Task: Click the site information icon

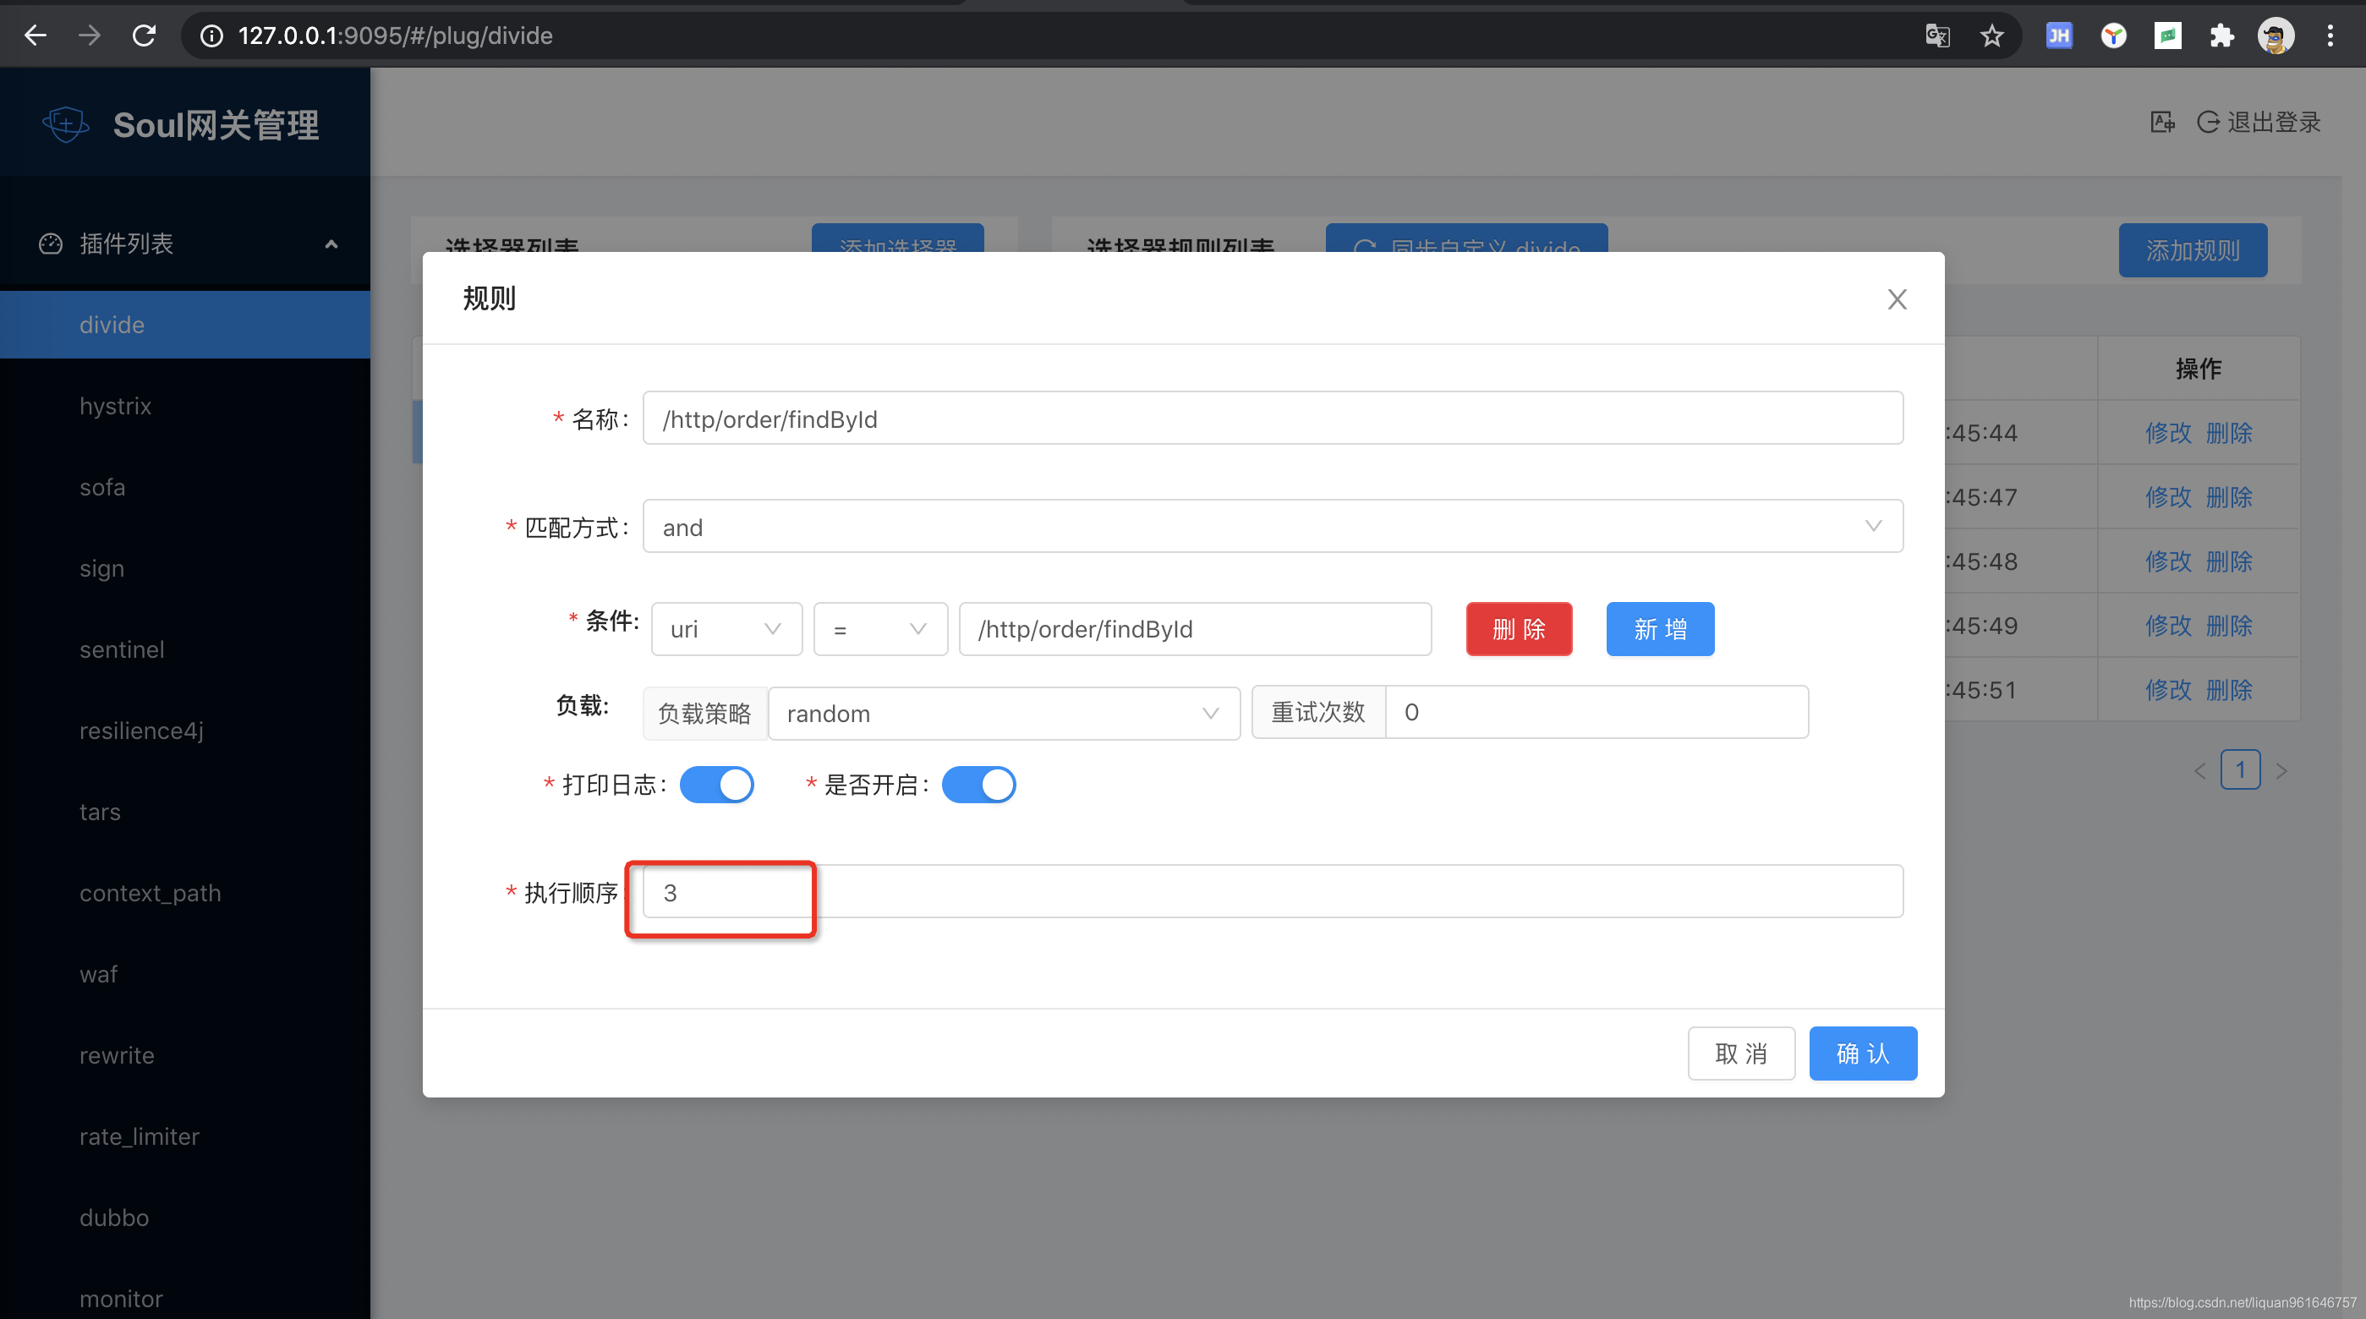Action: click(x=212, y=36)
